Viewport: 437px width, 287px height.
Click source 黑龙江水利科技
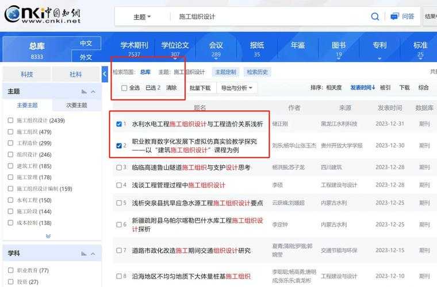(x=339, y=124)
